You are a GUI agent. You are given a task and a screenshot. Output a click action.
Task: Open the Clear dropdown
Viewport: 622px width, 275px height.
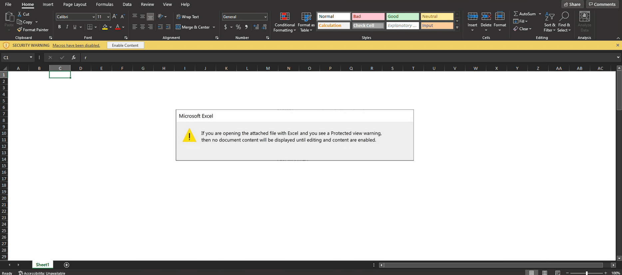(x=522, y=29)
